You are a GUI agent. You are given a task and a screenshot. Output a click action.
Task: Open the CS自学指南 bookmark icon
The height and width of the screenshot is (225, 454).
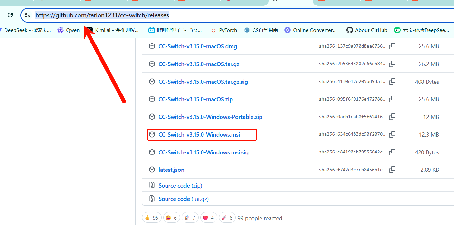click(247, 30)
